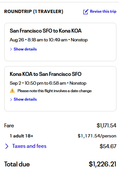119x170 pixels.
Task: Open the Revise this trip link
Action: pyautogui.click(x=103, y=11)
